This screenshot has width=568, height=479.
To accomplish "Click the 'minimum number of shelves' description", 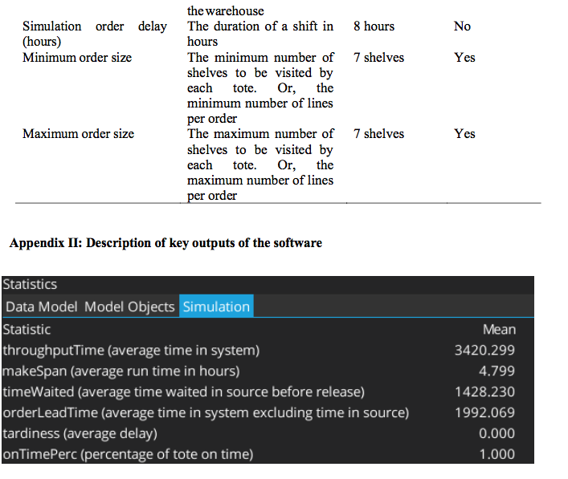I will coord(260,88).
